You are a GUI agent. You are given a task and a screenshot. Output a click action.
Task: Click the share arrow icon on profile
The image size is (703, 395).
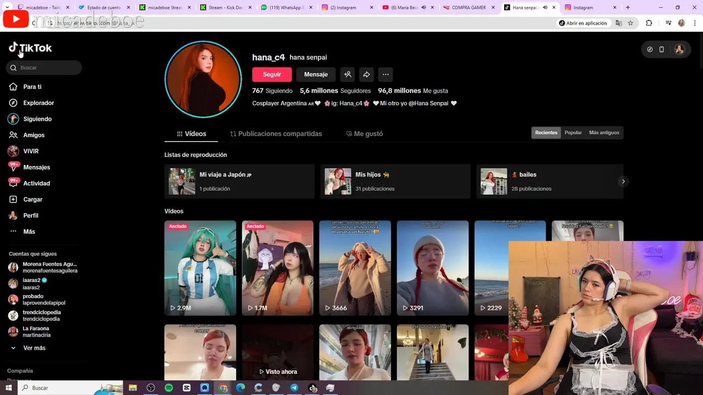366,75
